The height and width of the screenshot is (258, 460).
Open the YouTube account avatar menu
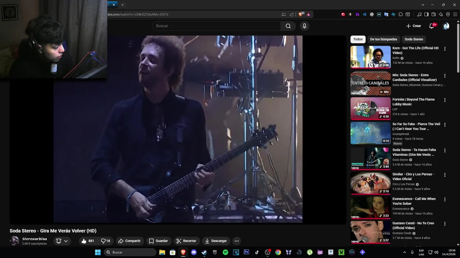click(x=446, y=26)
